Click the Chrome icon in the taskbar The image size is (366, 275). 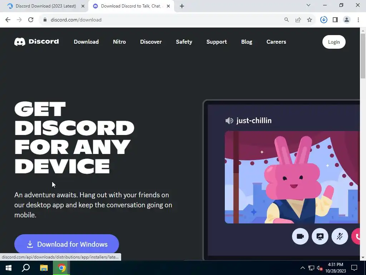coord(61,268)
